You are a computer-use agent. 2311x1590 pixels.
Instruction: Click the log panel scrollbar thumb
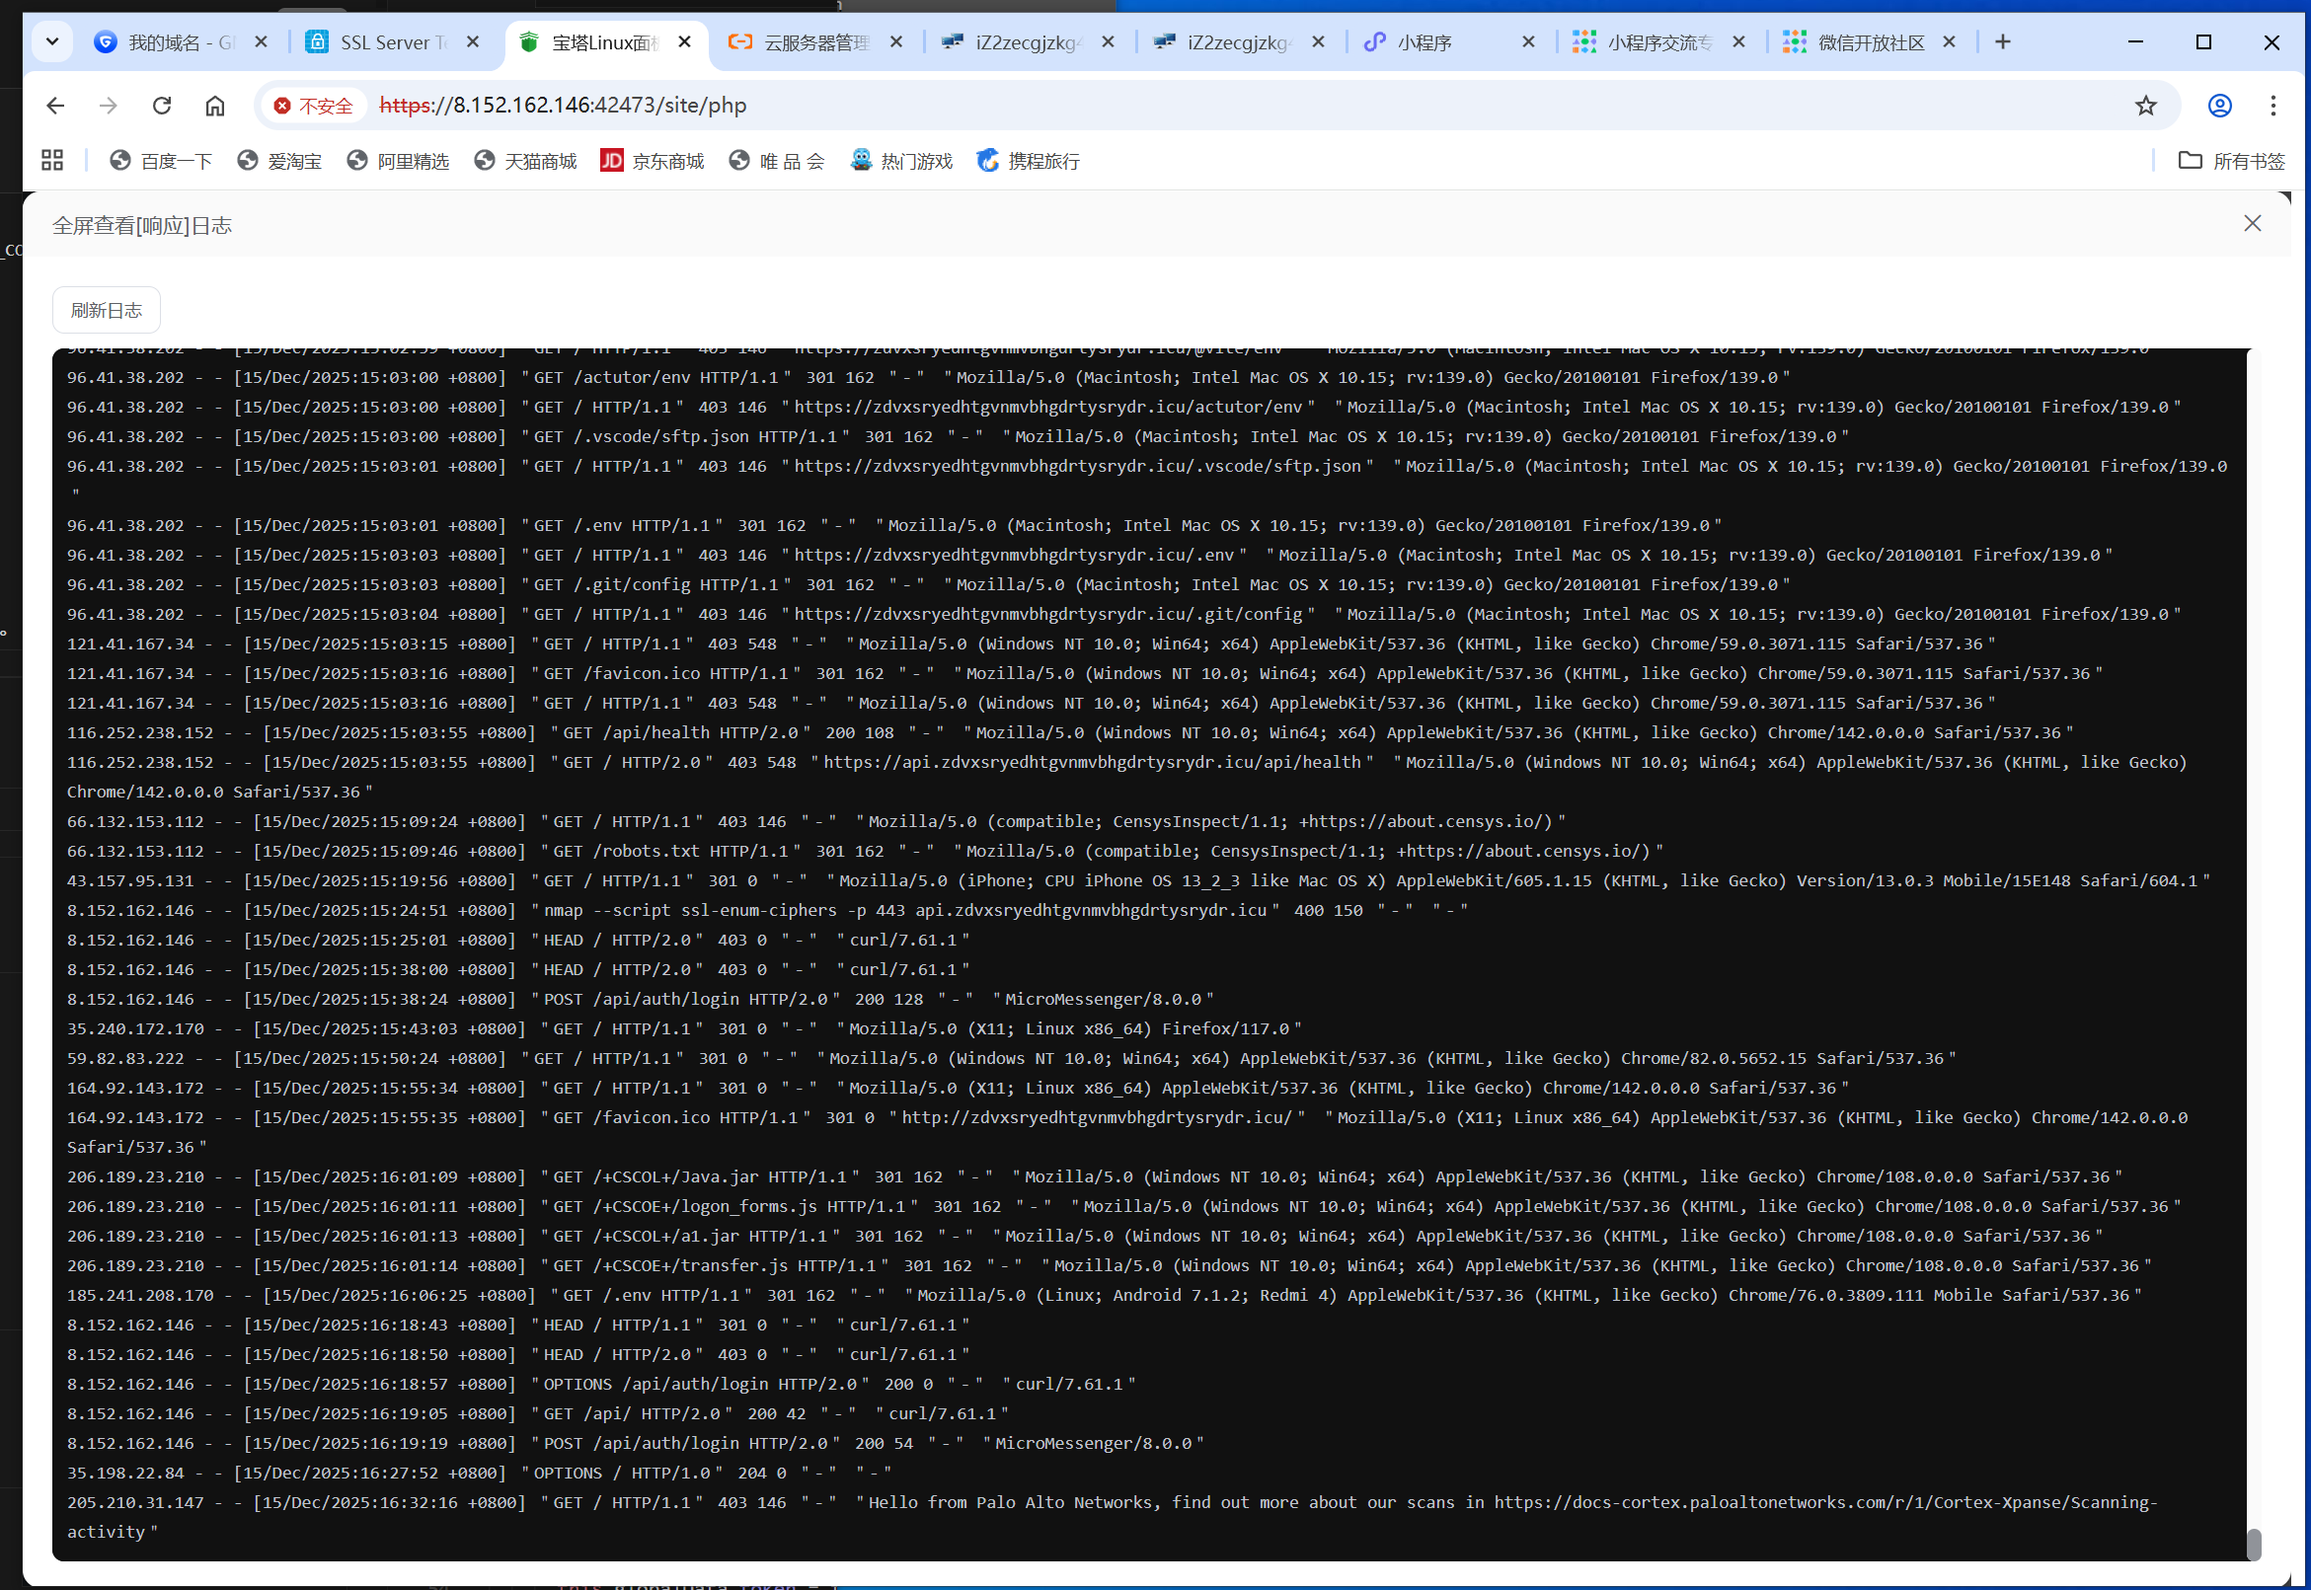(2253, 1544)
